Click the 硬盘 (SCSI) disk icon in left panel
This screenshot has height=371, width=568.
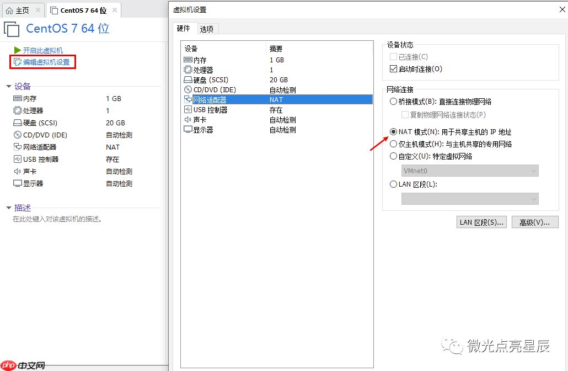(18, 123)
